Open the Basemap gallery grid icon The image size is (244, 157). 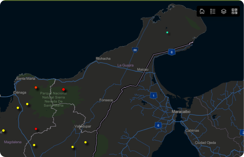tap(234, 11)
